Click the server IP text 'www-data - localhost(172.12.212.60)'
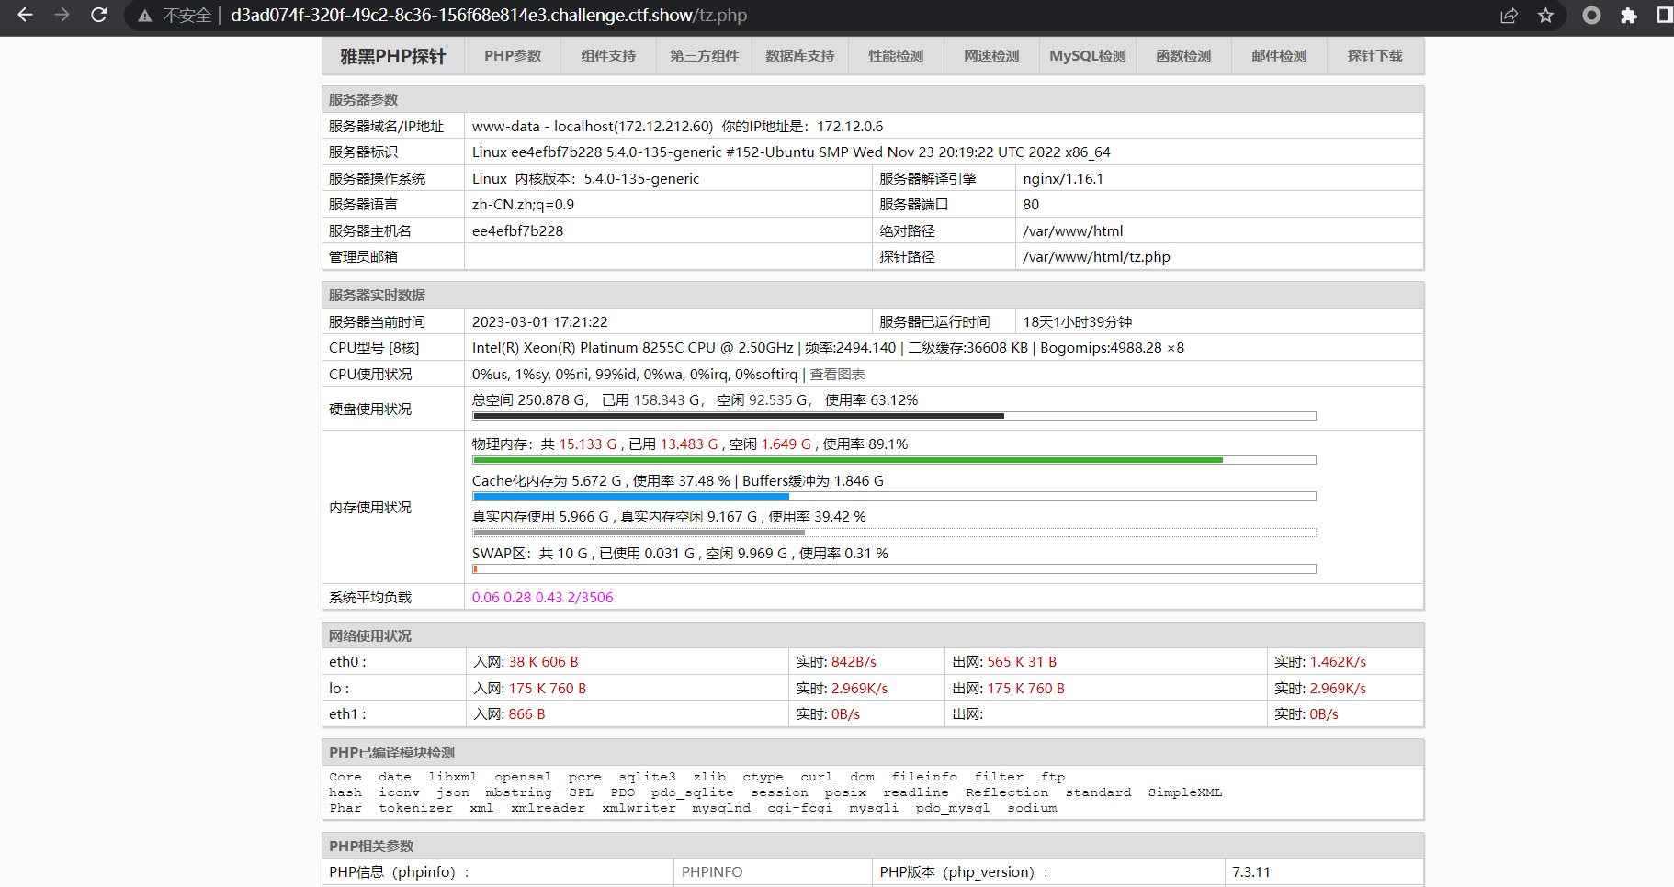The height and width of the screenshot is (887, 1674). [x=593, y=127]
